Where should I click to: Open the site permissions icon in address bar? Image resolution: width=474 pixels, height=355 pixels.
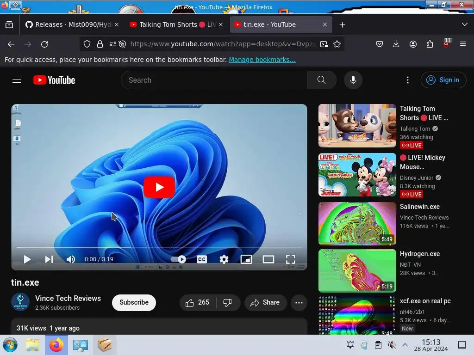point(113,44)
